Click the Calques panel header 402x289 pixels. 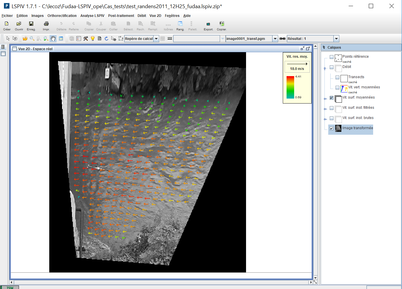(361, 47)
